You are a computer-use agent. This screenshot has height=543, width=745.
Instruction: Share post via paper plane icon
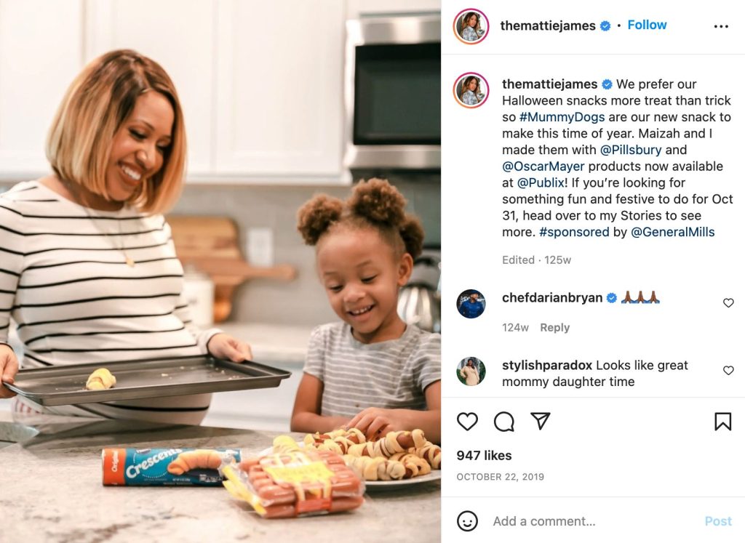tap(541, 421)
